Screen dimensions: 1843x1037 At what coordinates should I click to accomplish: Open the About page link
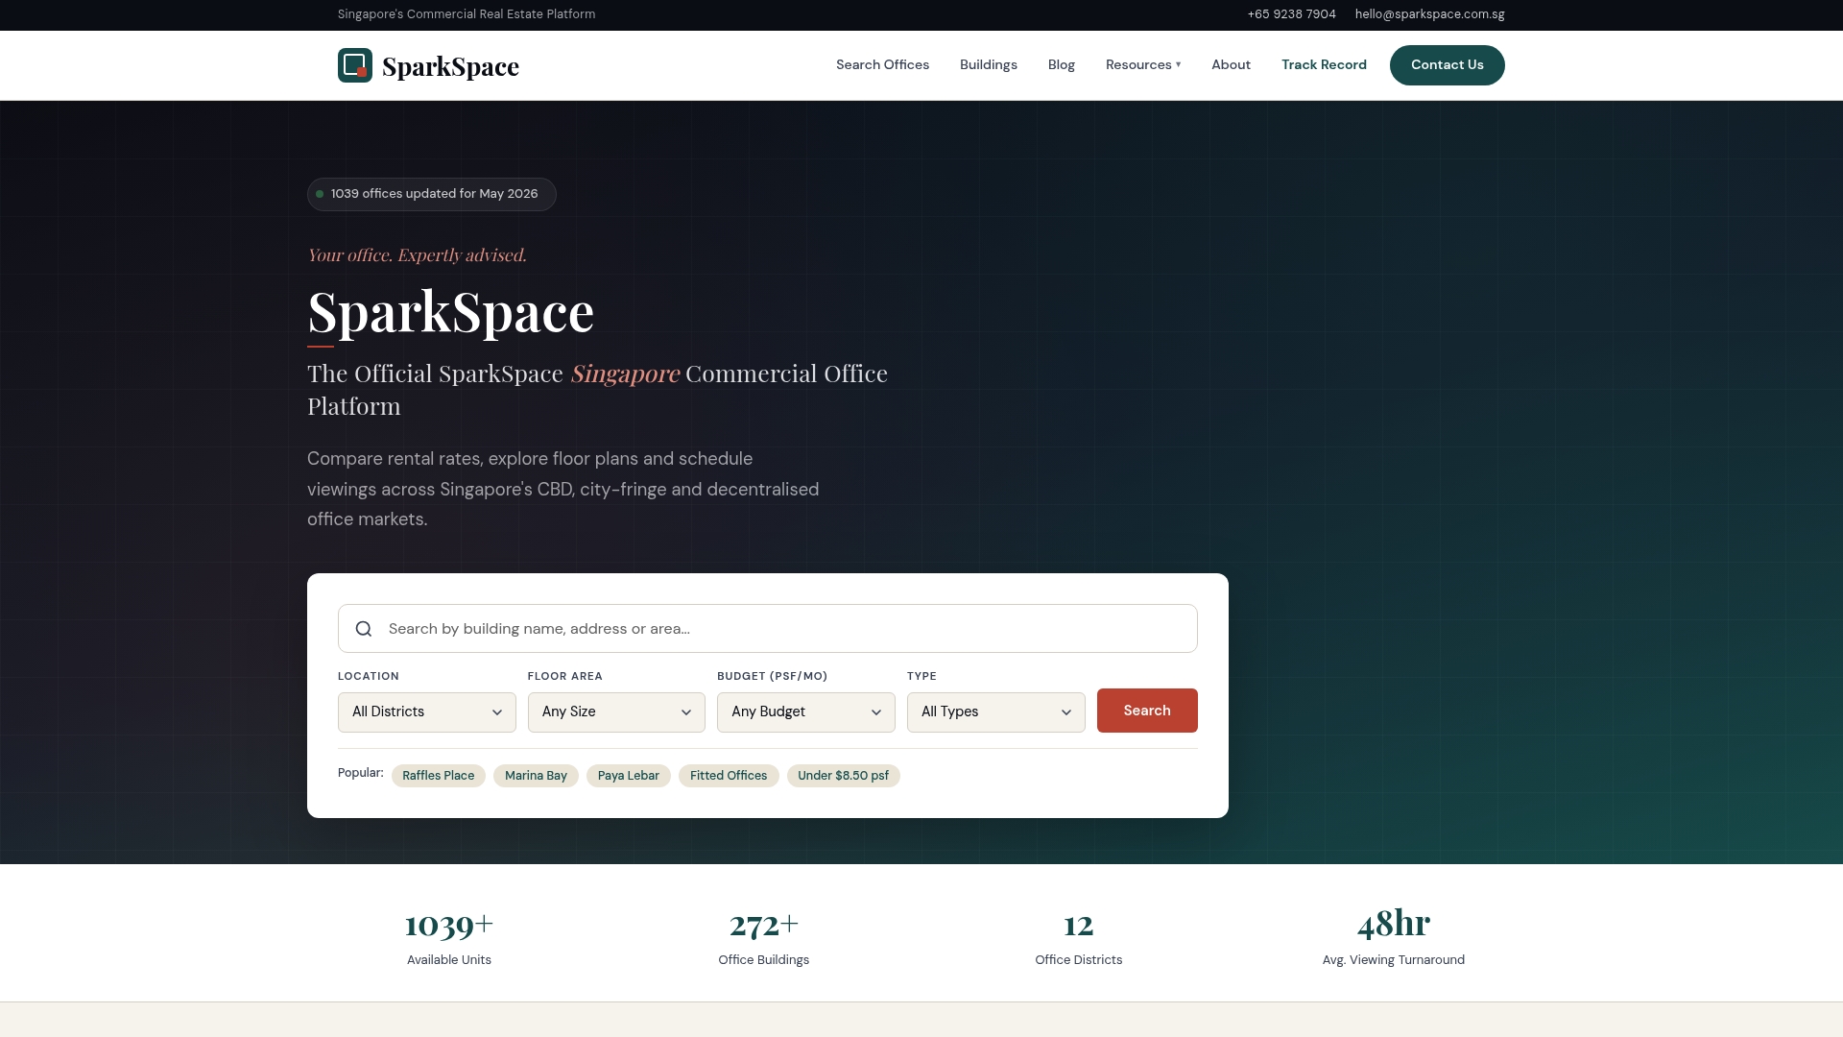[x=1231, y=65]
